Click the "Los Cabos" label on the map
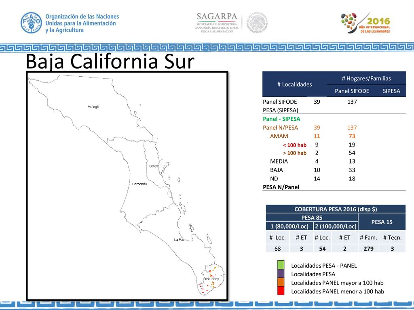The image size is (414, 310). coord(211,279)
